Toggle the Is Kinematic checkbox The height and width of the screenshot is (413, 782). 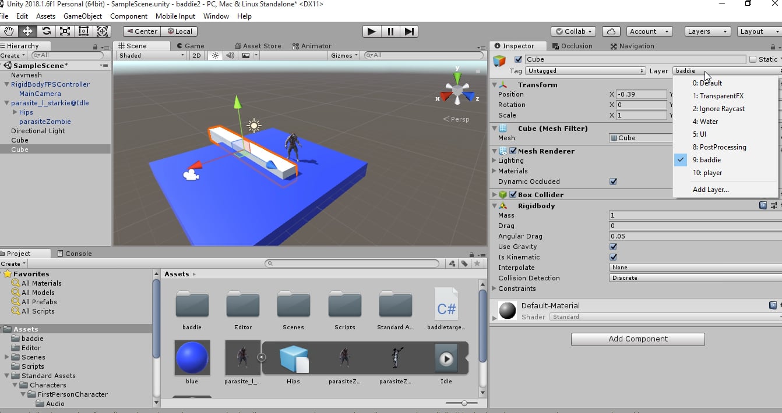tap(613, 257)
